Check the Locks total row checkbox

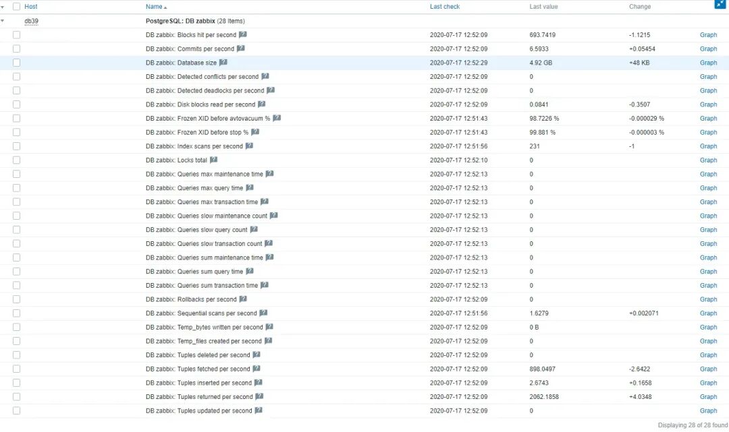pos(17,160)
